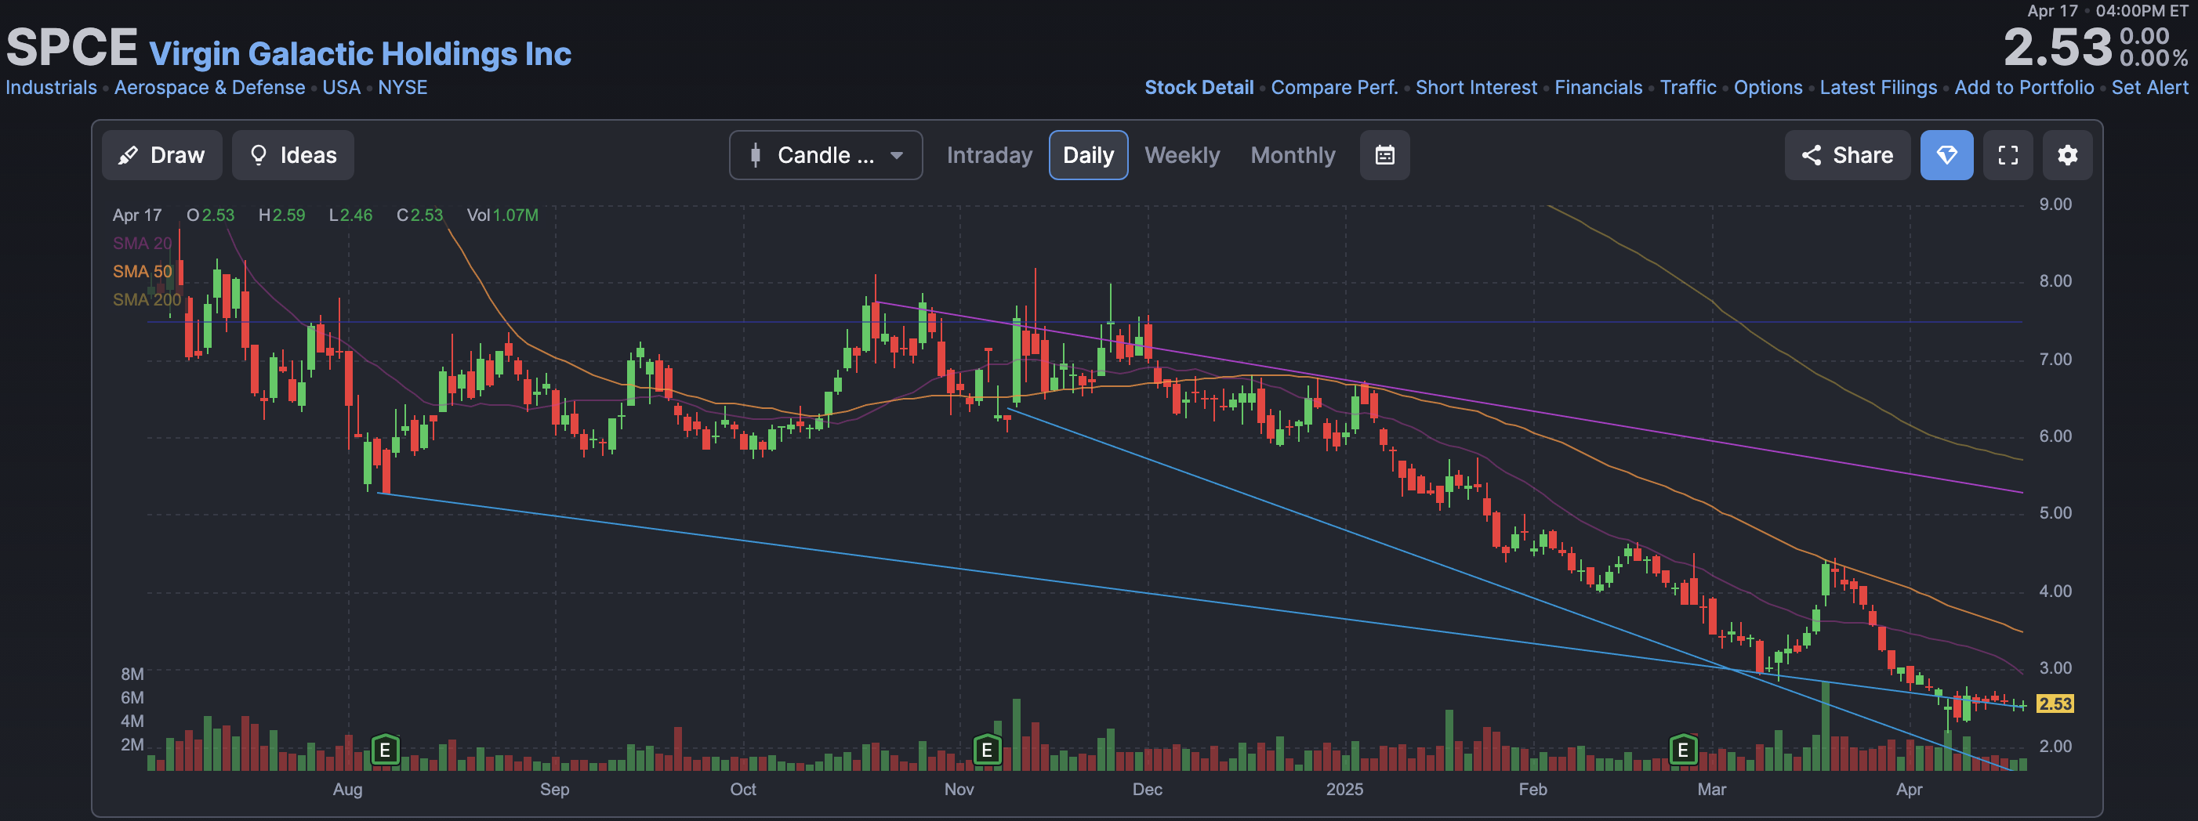
Task: Click the L 2.46 low value
Action: click(x=350, y=215)
